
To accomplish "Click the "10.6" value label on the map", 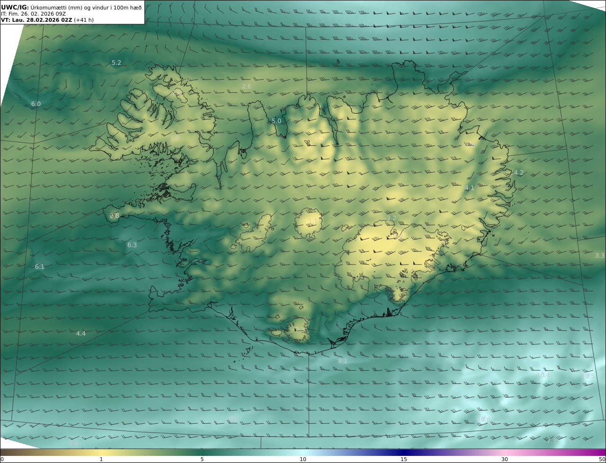I will [484, 419].
